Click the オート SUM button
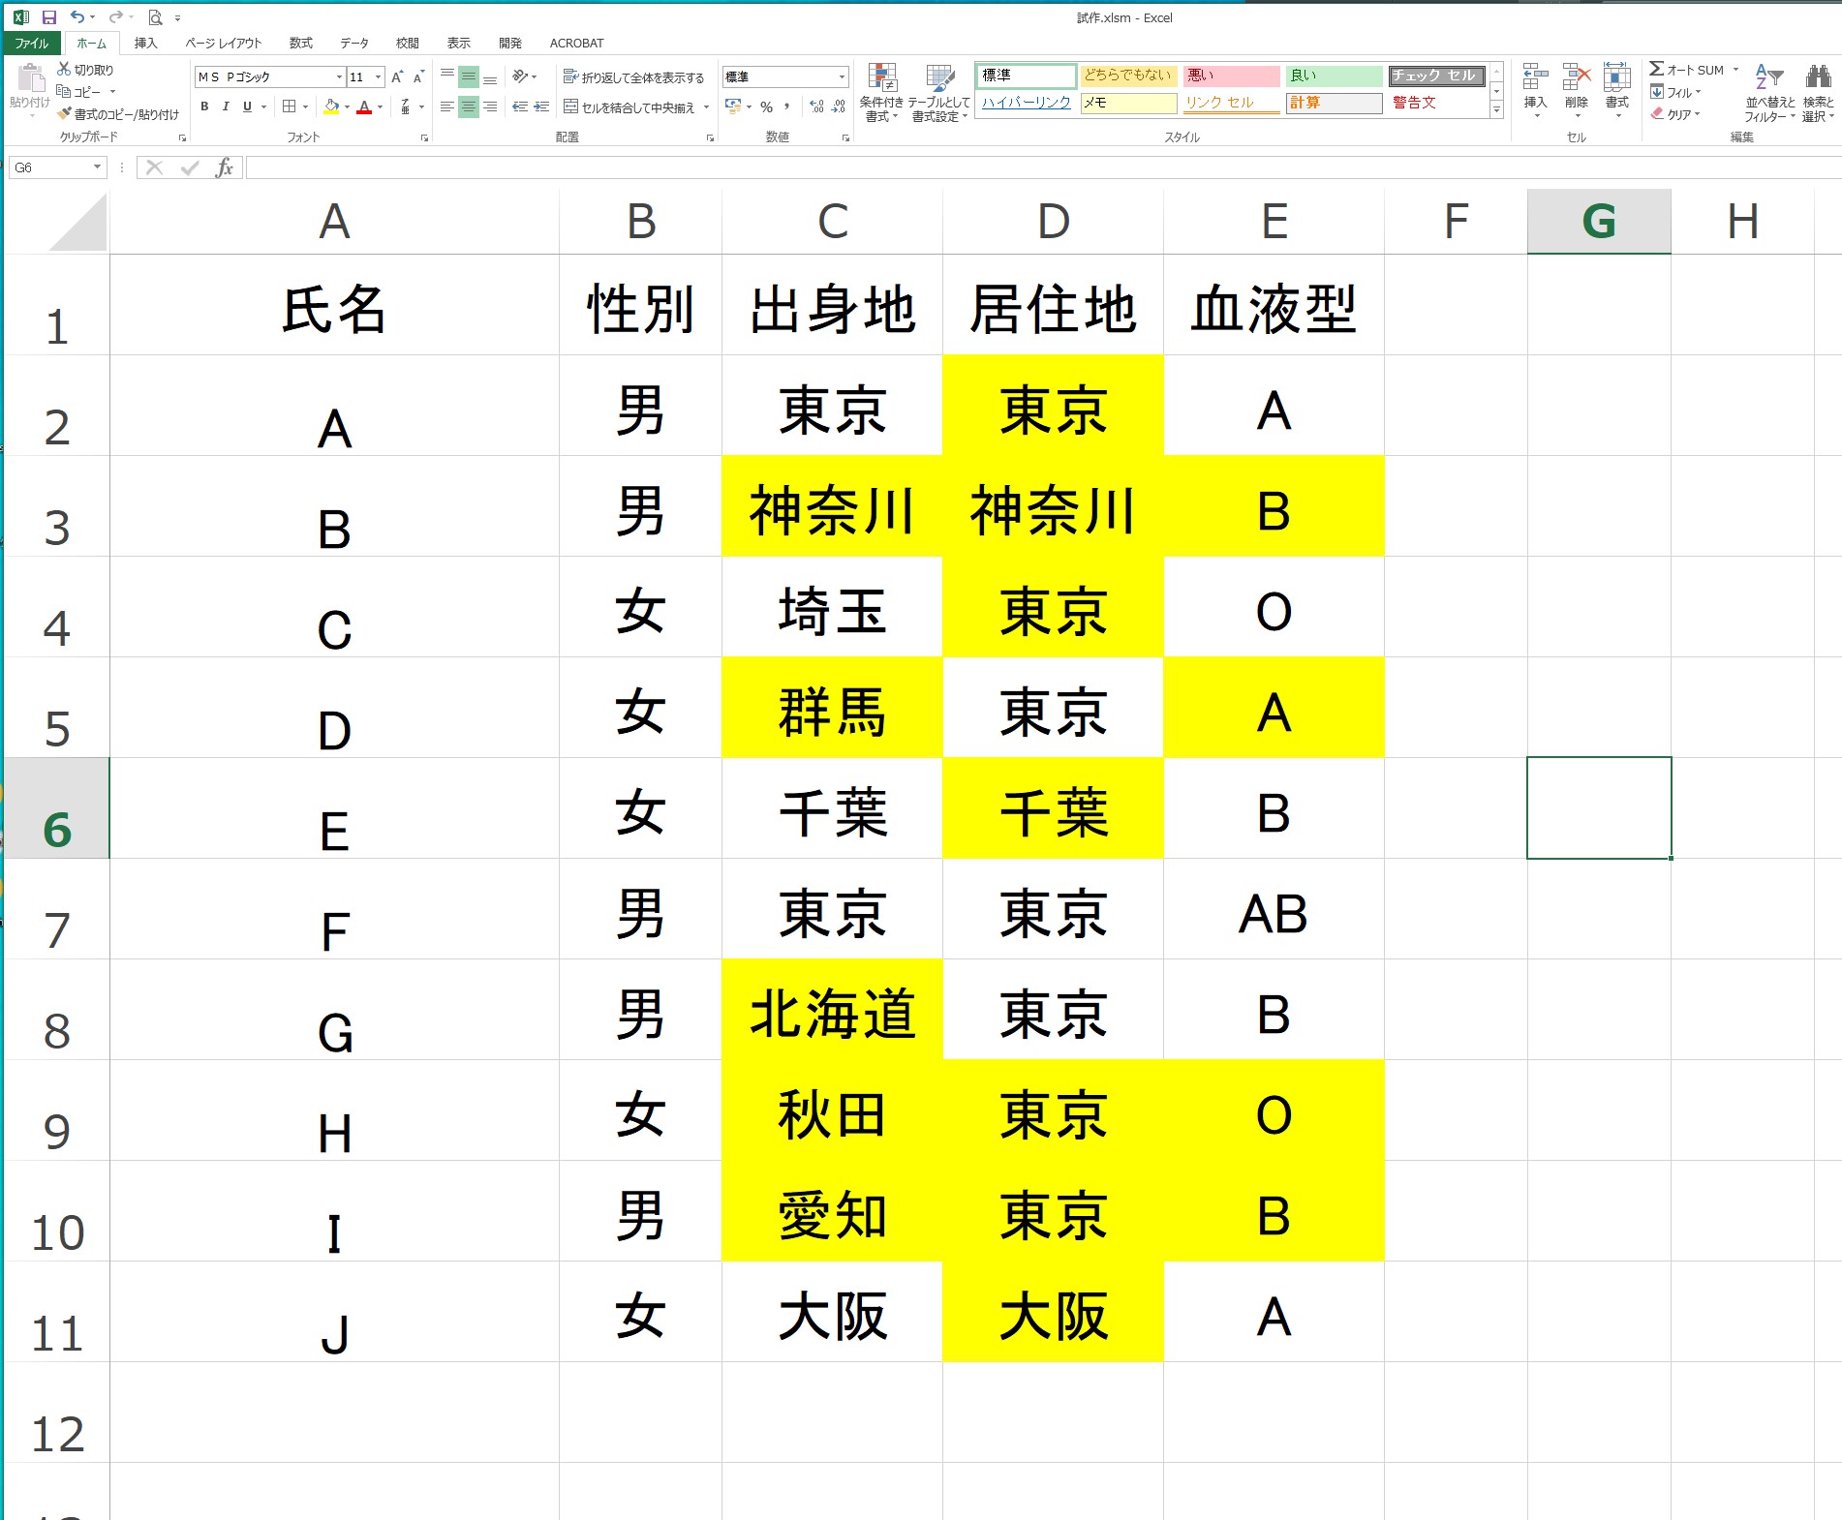This screenshot has height=1520, width=1842. [x=1686, y=70]
